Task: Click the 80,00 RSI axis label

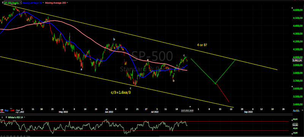Action: tap(295, 119)
